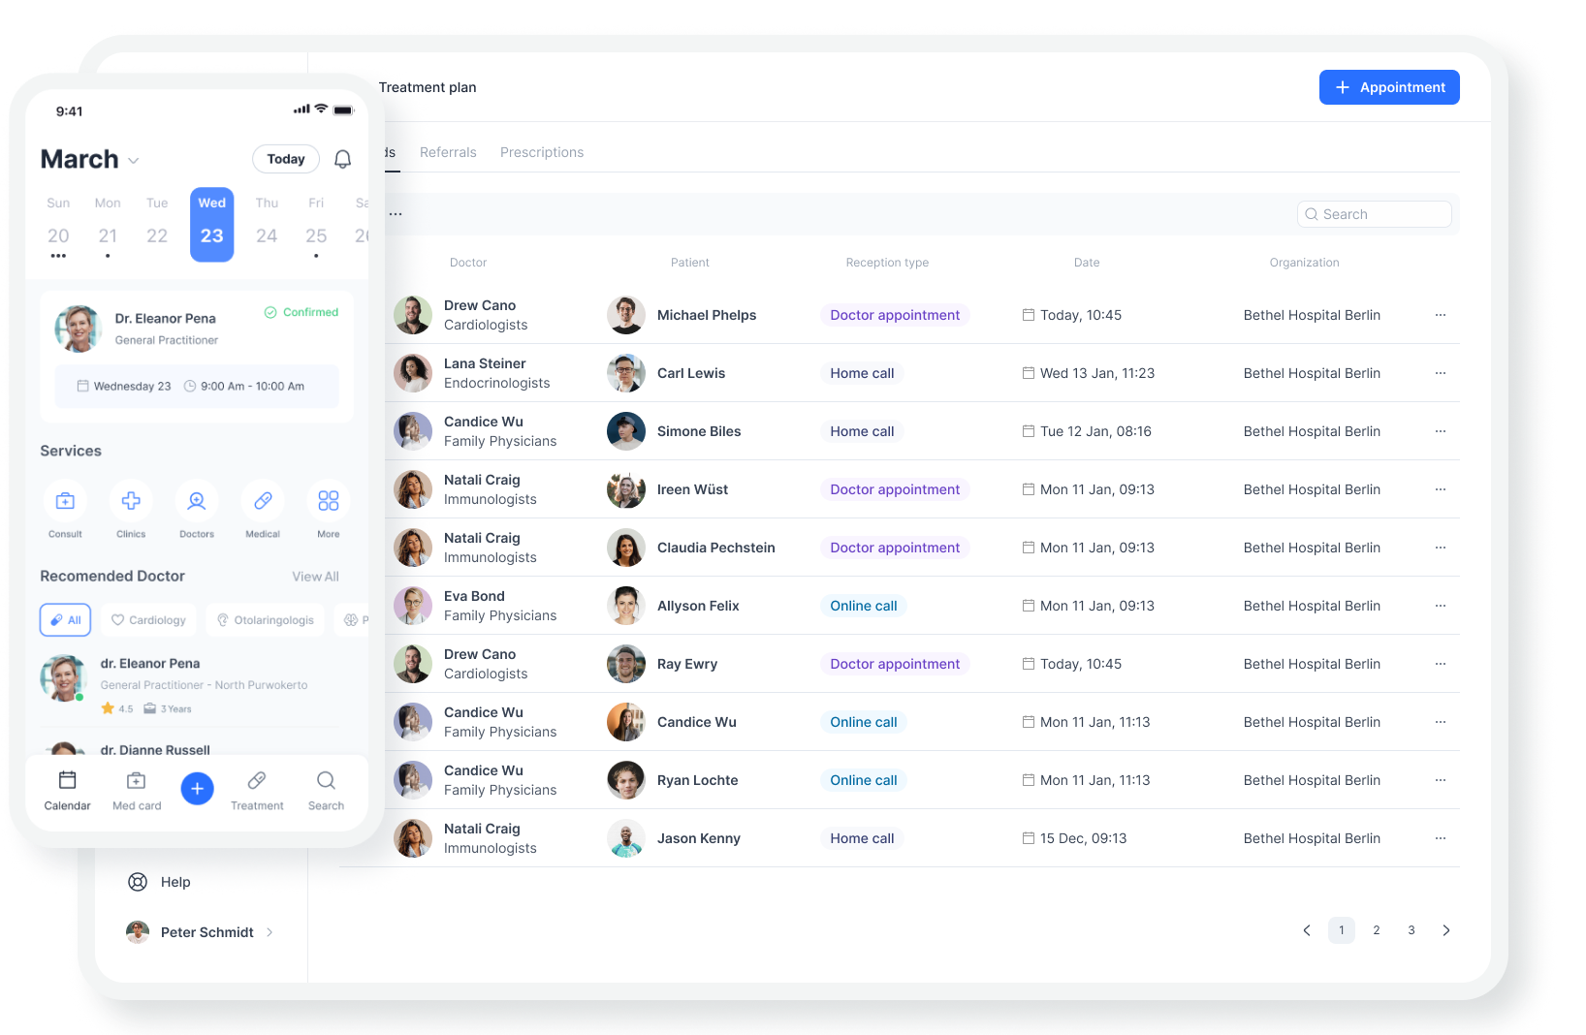Open the toolbar ellipsis menu above table
Image resolution: width=1586 pixels, height=1035 pixels.
396,214
